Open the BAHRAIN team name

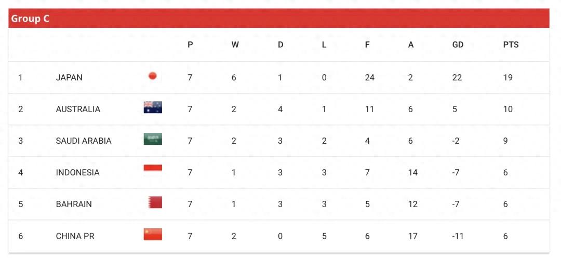click(74, 204)
